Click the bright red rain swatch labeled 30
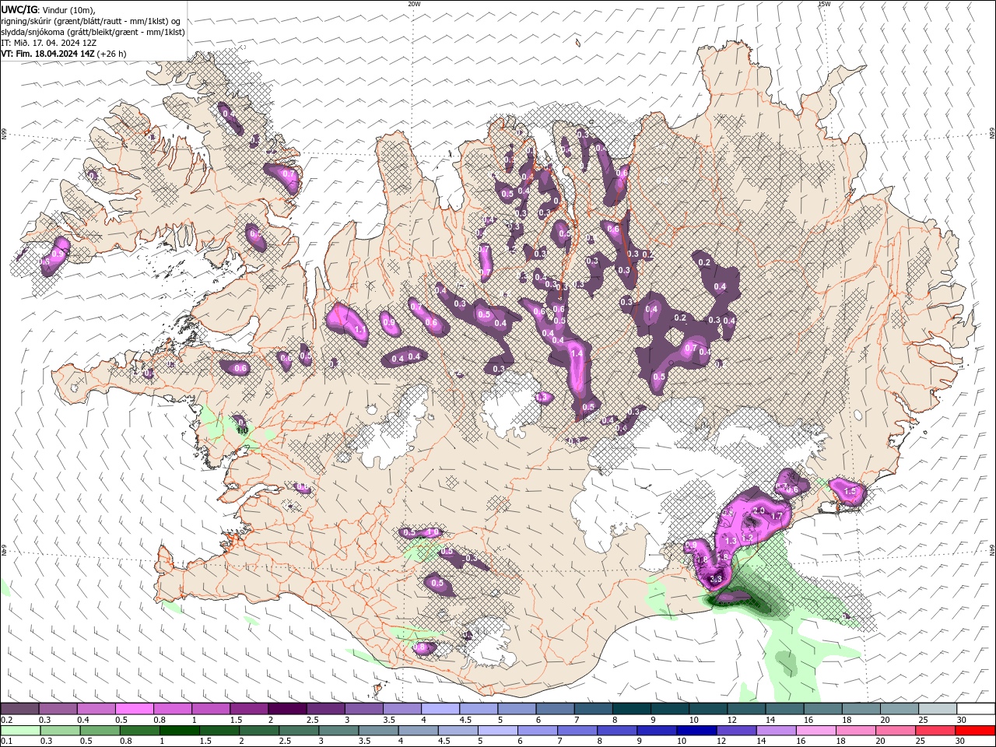 pyautogui.click(x=974, y=731)
